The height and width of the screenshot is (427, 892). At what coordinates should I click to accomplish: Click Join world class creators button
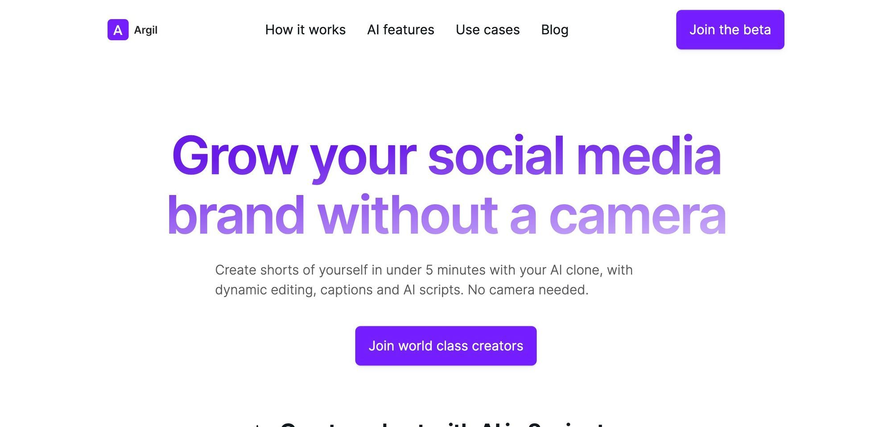click(446, 346)
